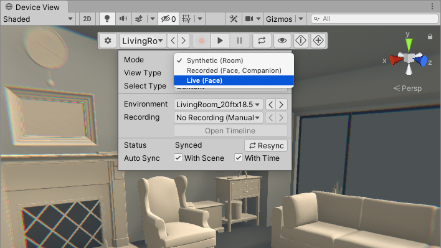Focus the All search field
441x248 pixels.
pos(374,19)
